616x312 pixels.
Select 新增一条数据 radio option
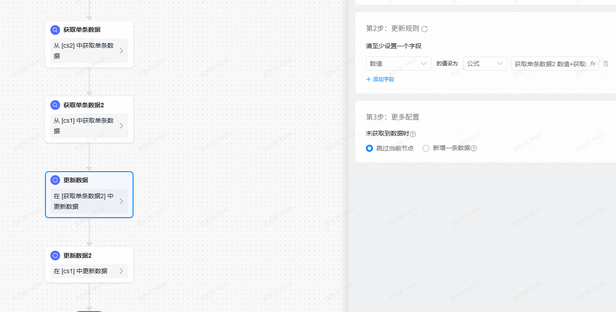426,148
